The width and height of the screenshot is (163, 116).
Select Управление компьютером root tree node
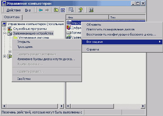tap(36, 24)
